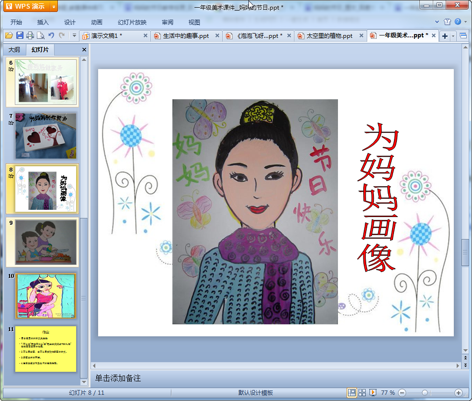Zoom out with minus button
This screenshot has width=472, height=401.
[402, 392]
